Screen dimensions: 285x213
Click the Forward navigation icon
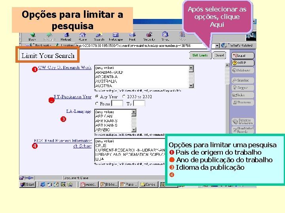coord(49,35)
